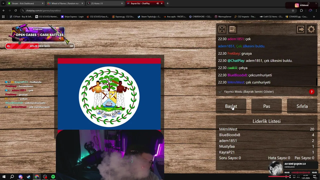Open CSFloat - Buy & Sell bookmark
The height and width of the screenshot is (180, 320).
coord(21,17)
